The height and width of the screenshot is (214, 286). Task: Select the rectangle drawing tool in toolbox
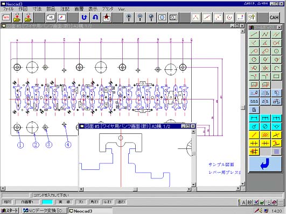pyautogui.click(x=276, y=76)
